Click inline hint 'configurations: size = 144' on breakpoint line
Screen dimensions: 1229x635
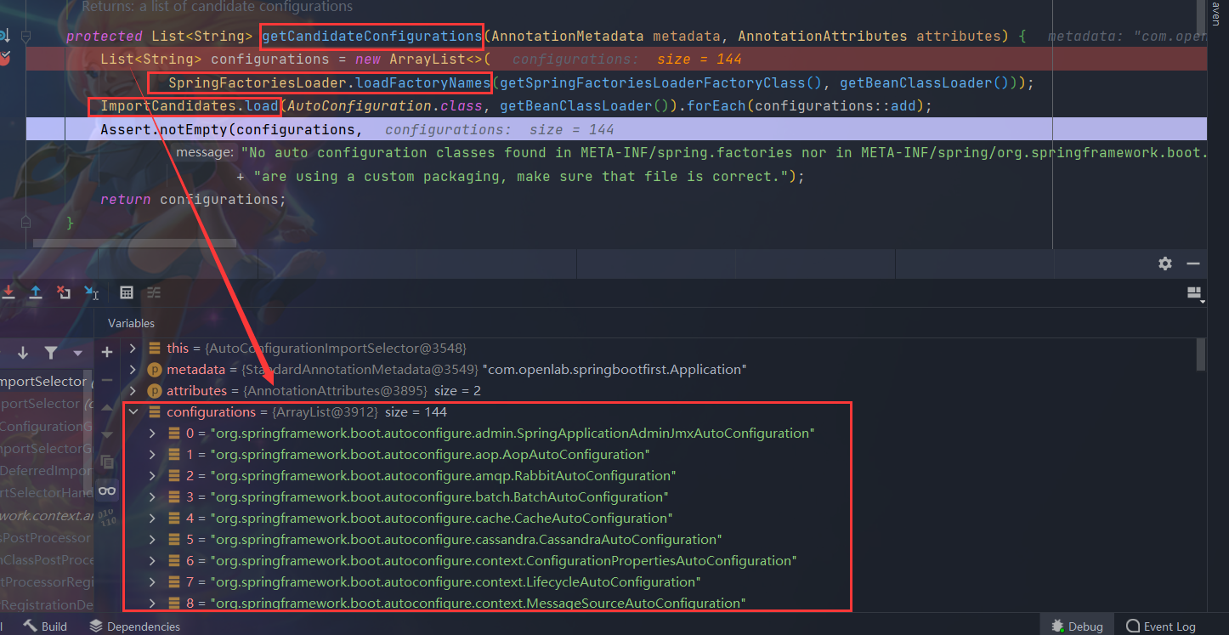pos(627,60)
